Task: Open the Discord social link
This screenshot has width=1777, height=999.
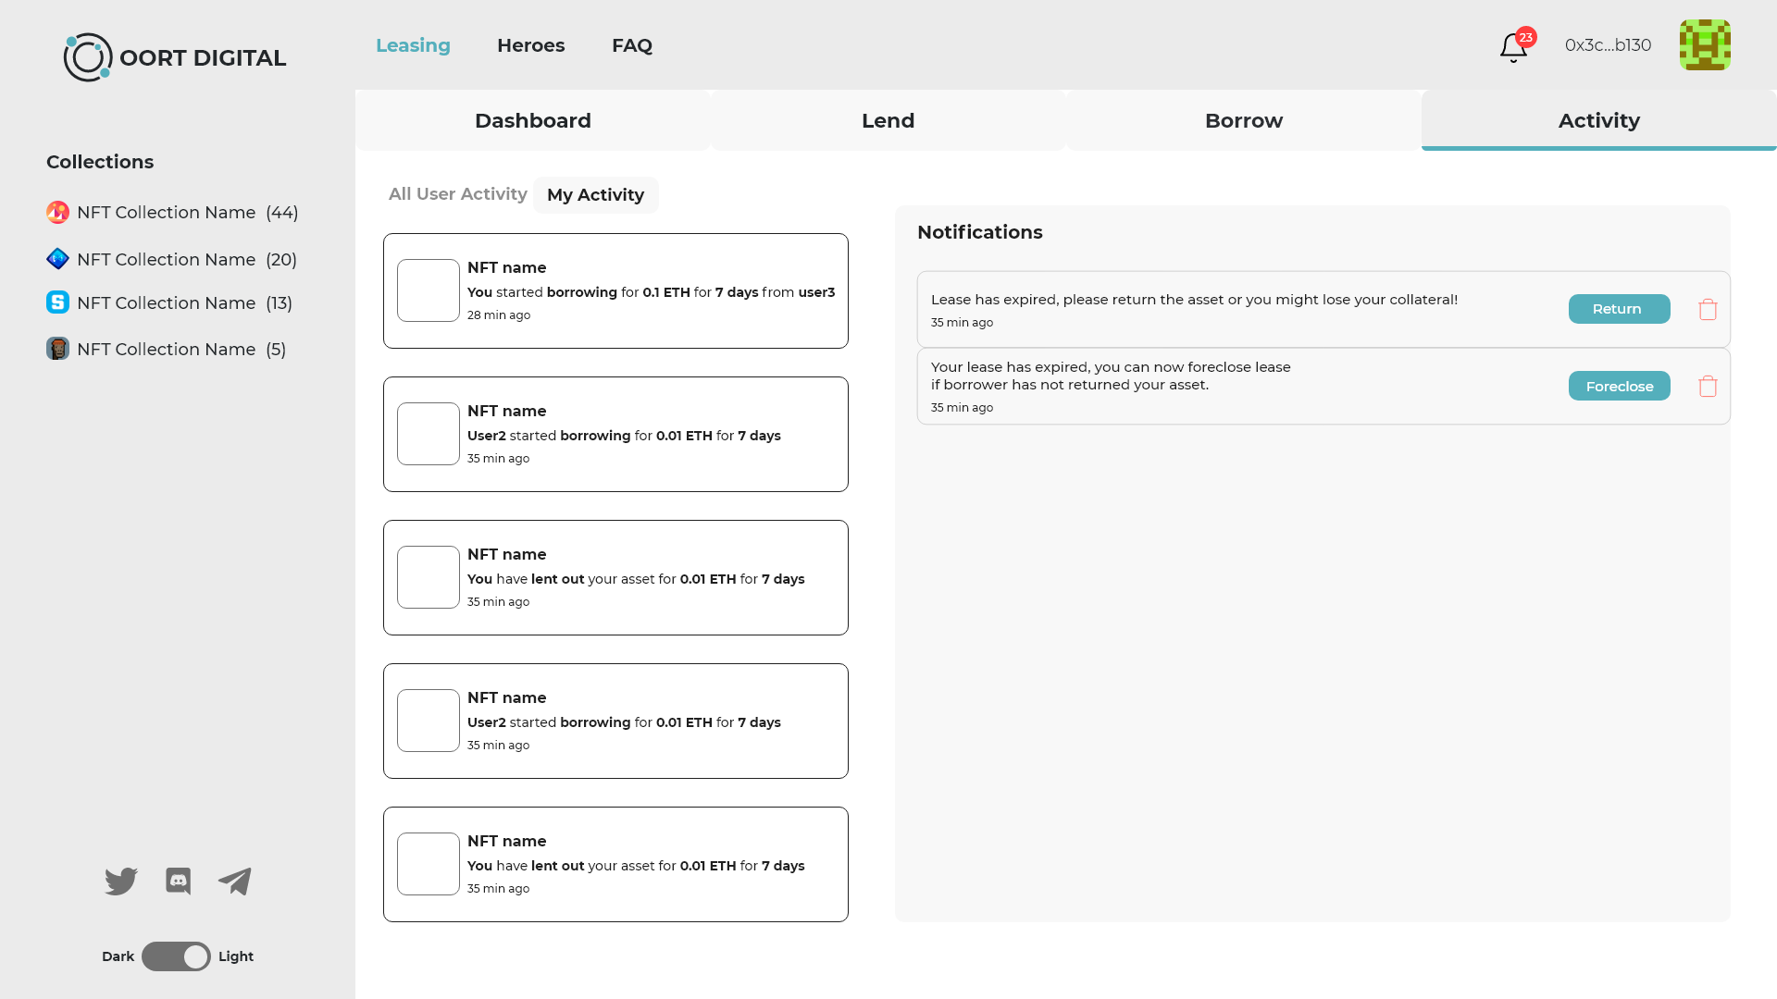Action: point(178,881)
